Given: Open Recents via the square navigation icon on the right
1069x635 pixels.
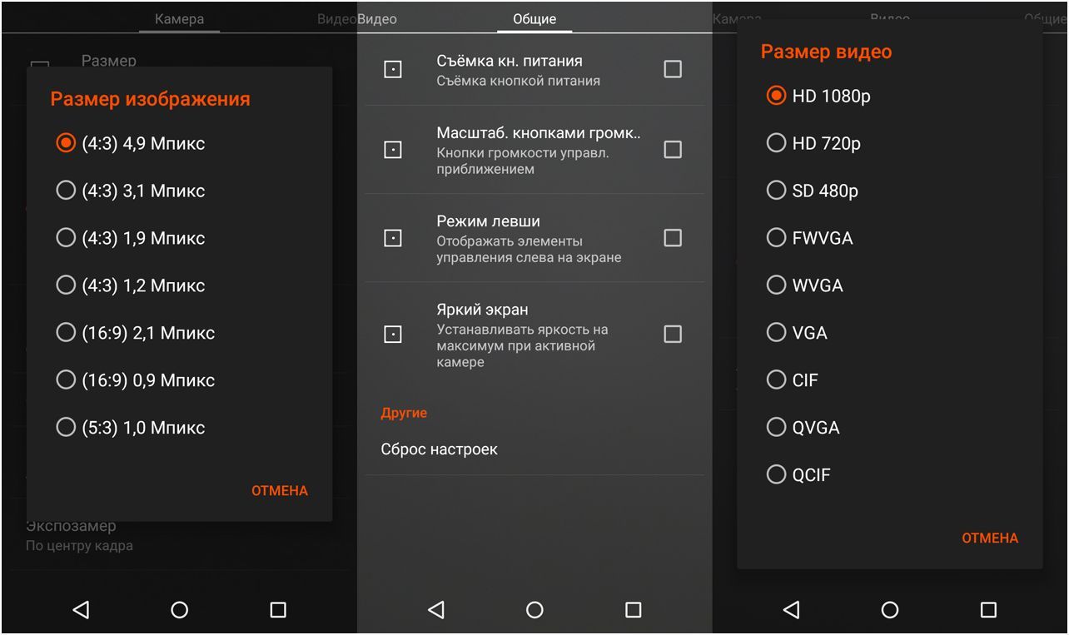Looking at the screenshot, I should pyautogui.click(x=987, y=610).
